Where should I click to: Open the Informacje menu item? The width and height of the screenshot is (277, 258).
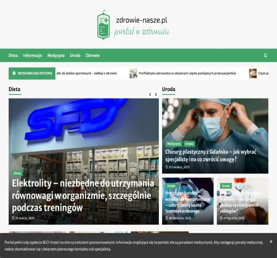tap(32, 55)
